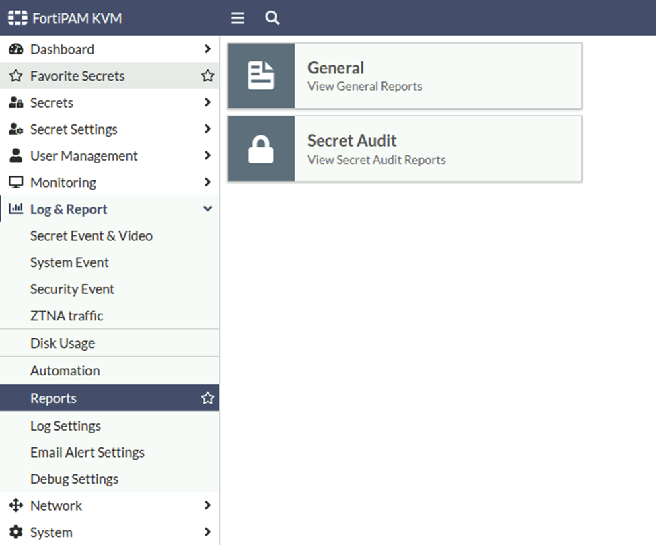The image size is (656, 545).
Task: Click the Secrets users-lock icon
Action: tap(16, 102)
